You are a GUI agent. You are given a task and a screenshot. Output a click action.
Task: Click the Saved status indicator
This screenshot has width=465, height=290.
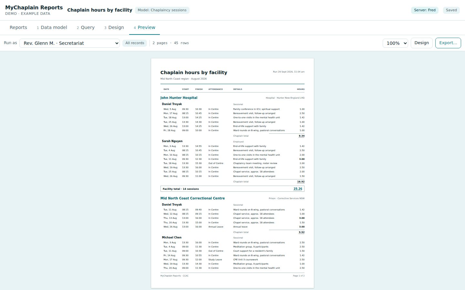(x=451, y=10)
